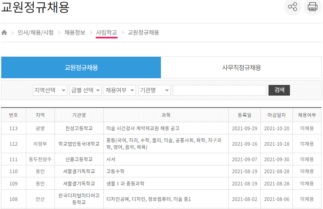Switch to 교원정규채용 tab
Image resolution: width=323 pixels, height=209 pixels.
pyautogui.click(x=81, y=67)
